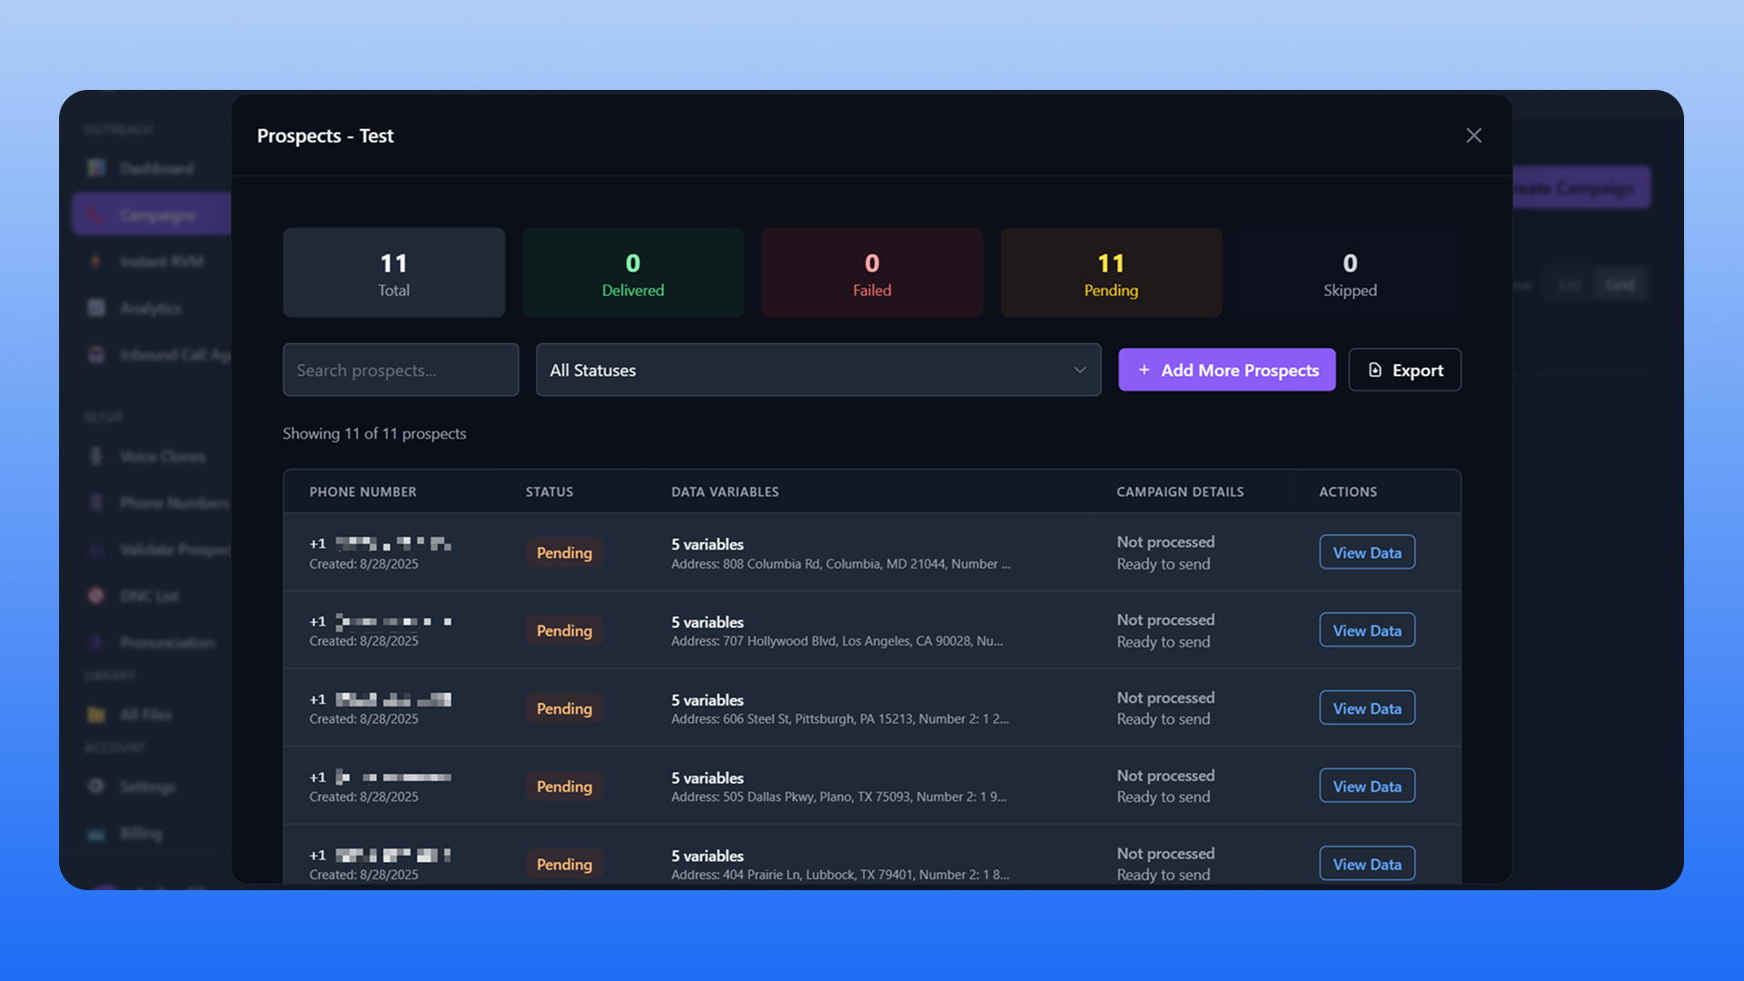Open the Dashboard sidebar icon
Image resolution: width=1744 pixels, height=981 pixels.
pyautogui.click(x=96, y=168)
